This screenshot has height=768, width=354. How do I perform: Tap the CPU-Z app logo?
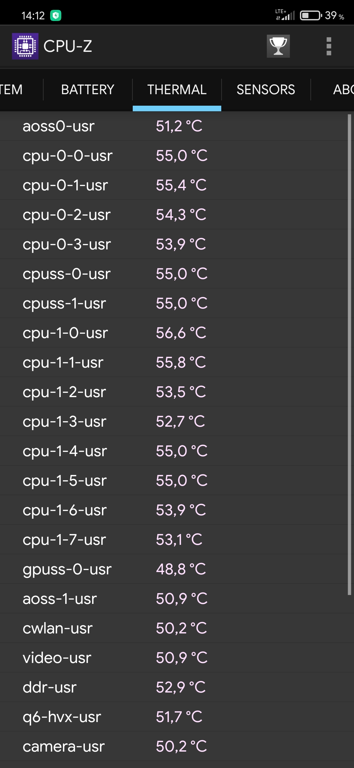(x=25, y=46)
